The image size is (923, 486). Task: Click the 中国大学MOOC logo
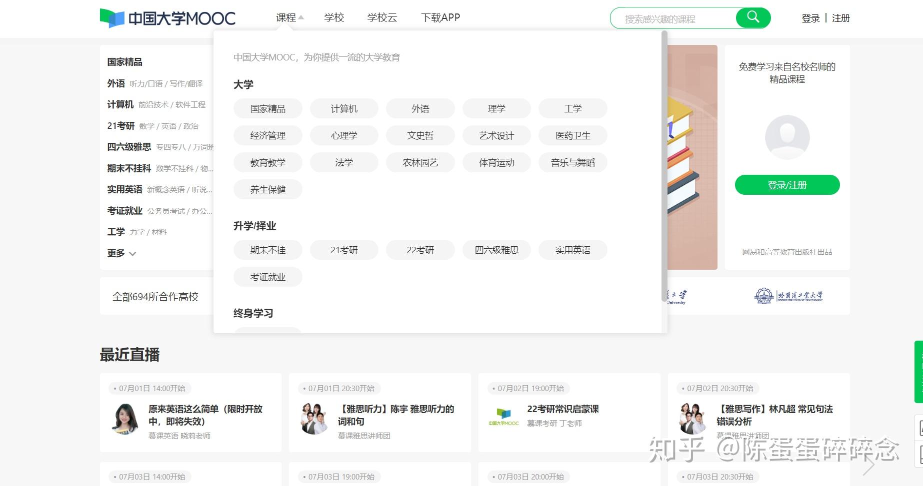coord(167,16)
